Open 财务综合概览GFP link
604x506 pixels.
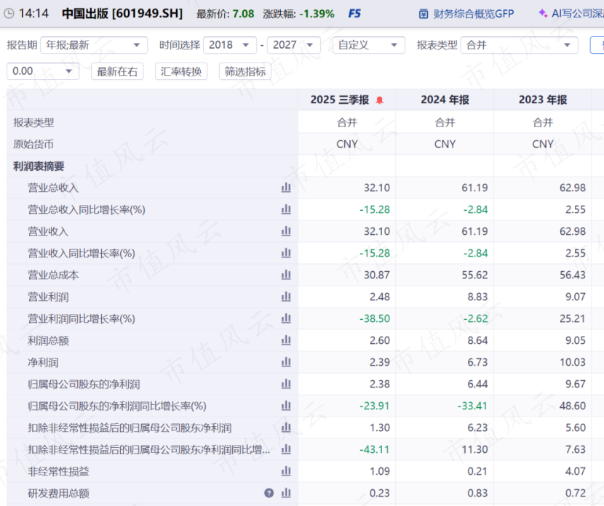466,14
